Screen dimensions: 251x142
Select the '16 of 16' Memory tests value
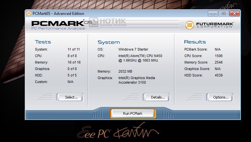[74, 62]
